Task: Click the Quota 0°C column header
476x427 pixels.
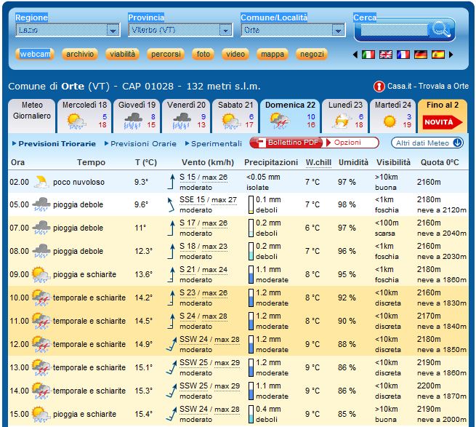Action: point(440,163)
